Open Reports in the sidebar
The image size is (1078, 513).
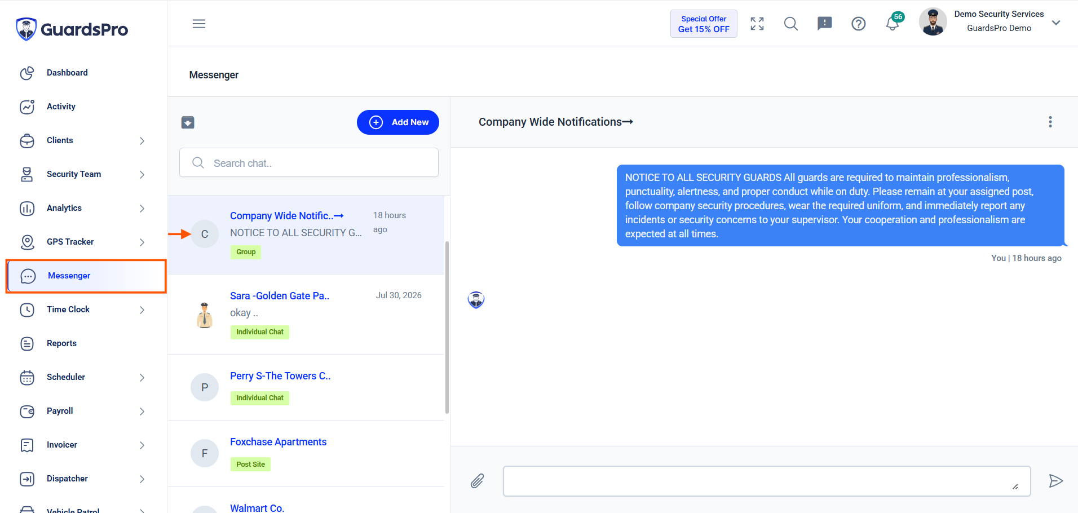[x=61, y=343]
